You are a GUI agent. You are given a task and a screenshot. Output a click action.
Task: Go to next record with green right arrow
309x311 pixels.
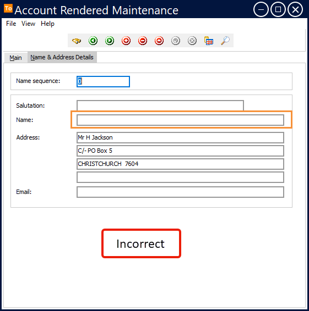(x=110, y=41)
